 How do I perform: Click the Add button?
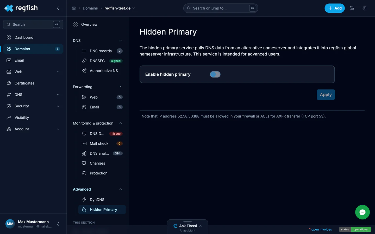(335, 8)
